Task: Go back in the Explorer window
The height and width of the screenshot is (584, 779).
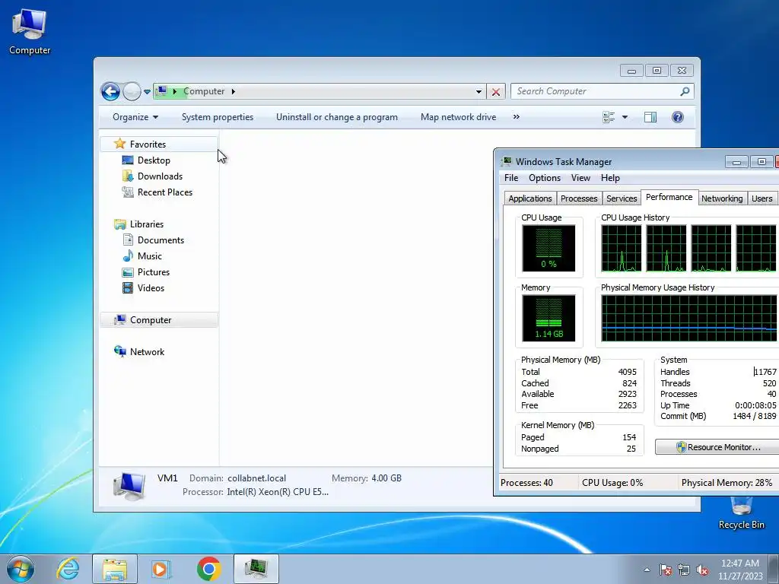Action: [110, 91]
